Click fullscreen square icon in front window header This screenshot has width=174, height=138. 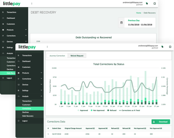[170, 47]
